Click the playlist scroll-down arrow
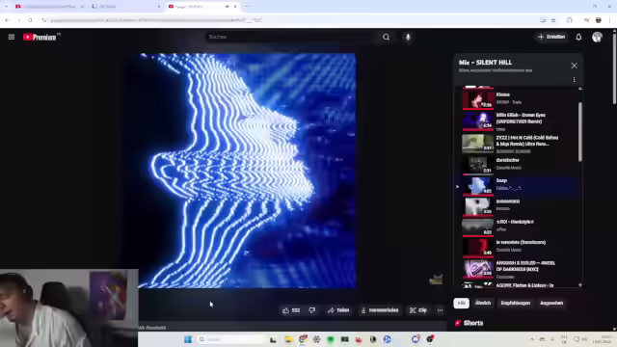This screenshot has width=617, height=347. coord(580,285)
